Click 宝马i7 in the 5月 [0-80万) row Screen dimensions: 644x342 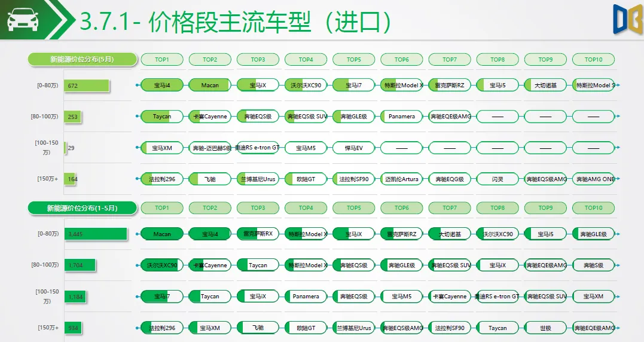click(353, 85)
